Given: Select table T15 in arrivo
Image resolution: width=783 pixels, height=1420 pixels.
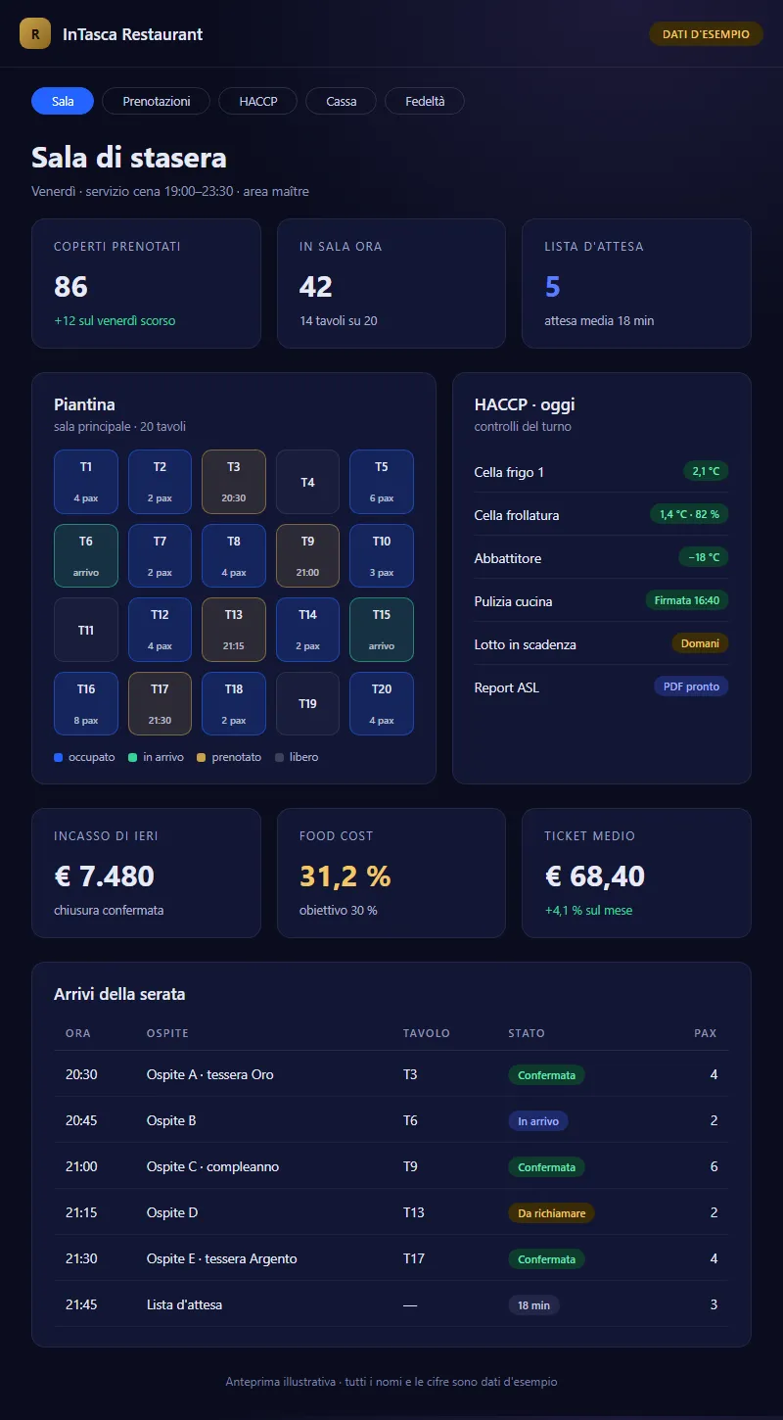Looking at the screenshot, I should pos(382,630).
